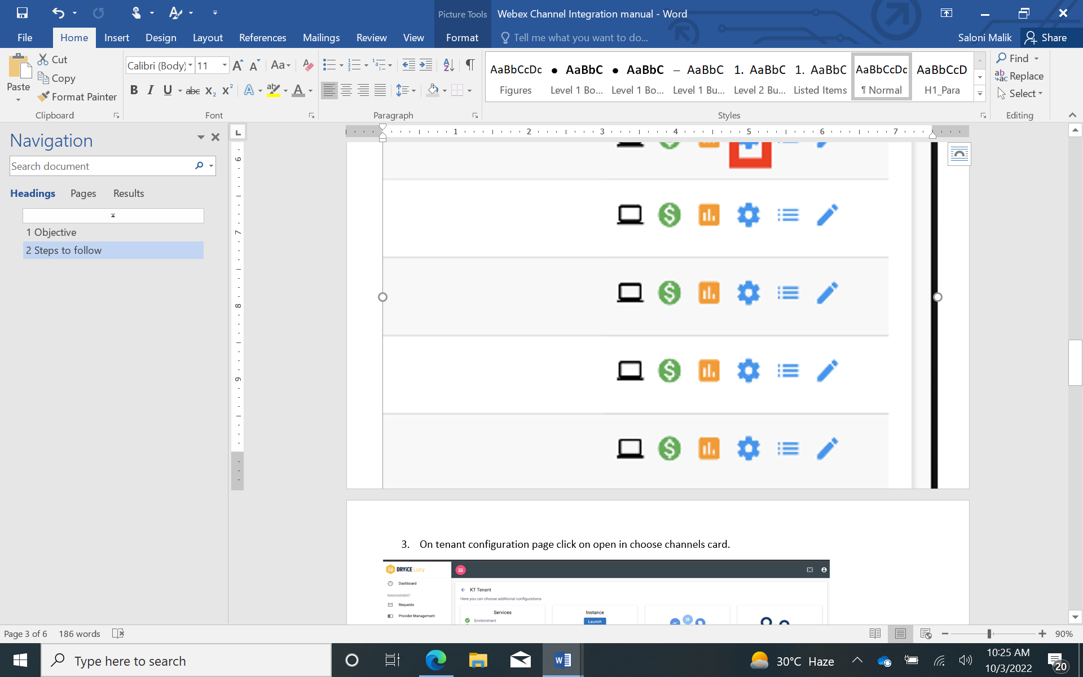The image size is (1083, 677).
Task: Click the Increase Indent icon
Action: 426,65
